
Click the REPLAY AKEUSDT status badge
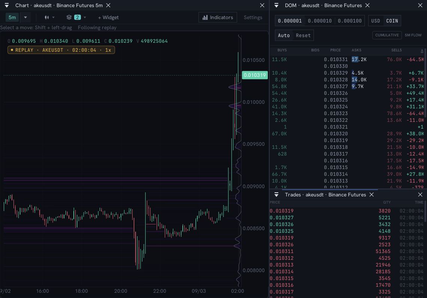coord(61,50)
